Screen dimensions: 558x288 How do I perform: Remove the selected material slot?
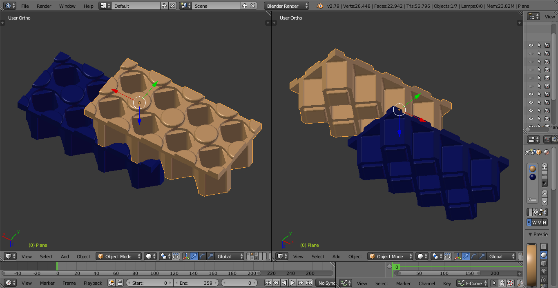(545, 175)
